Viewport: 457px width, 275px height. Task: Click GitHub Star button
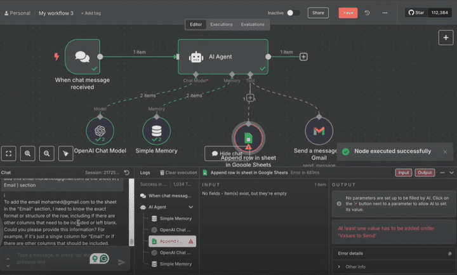pyautogui.click(x=416, y=13)
